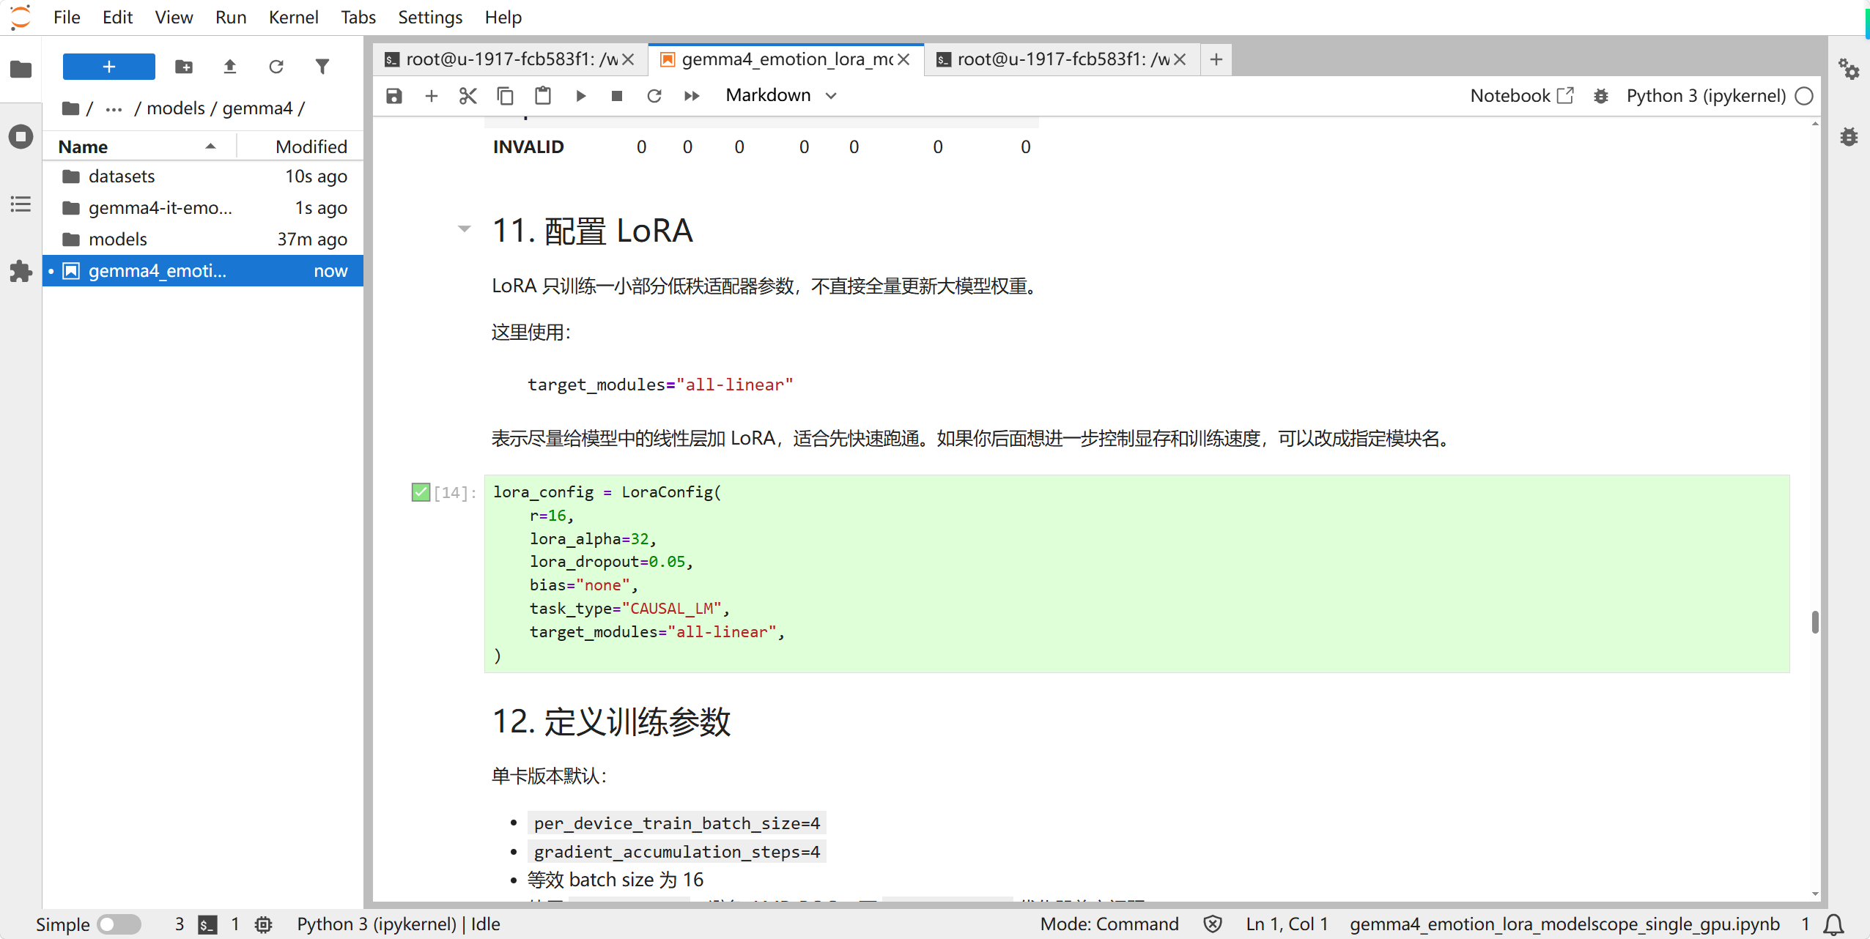Open Notebook in new browser tab

click(1521, 96)
